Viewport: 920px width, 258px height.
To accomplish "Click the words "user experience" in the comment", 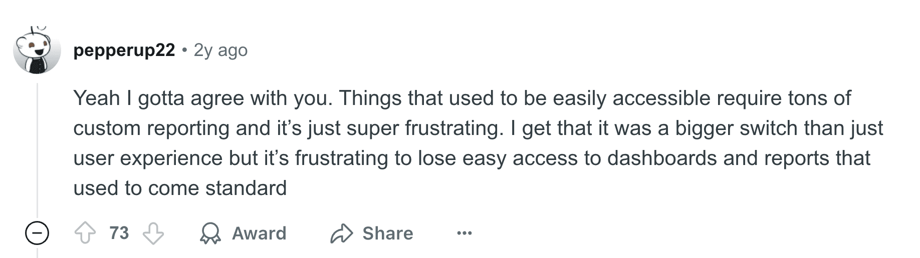I will 148,158.
